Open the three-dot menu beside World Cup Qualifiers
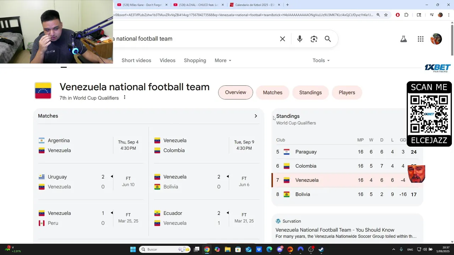 tap(124, 97)
